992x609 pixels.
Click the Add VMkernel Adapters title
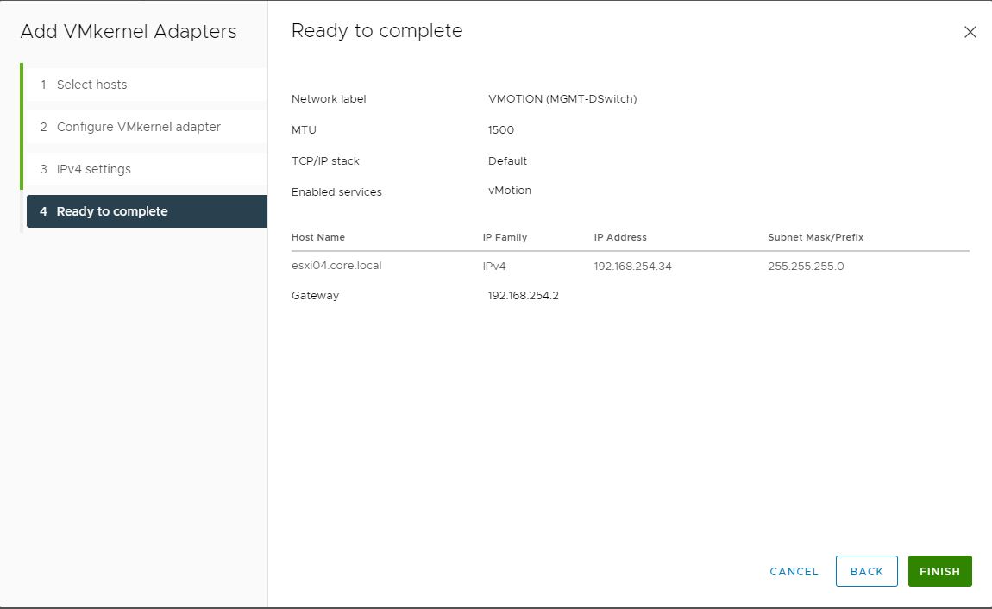coord(129,31)
